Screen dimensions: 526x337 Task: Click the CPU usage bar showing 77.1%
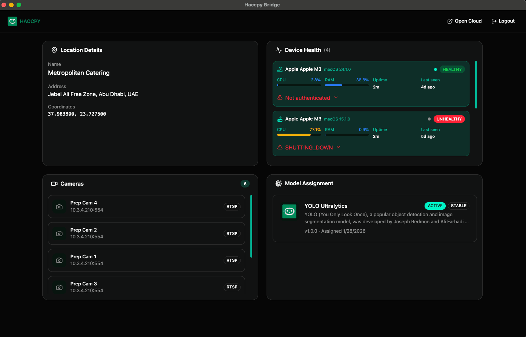coord(299,135)
